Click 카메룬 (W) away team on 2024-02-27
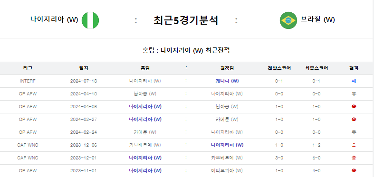The height and width of the screenshot is (177, 374). (x=227, y=120)
